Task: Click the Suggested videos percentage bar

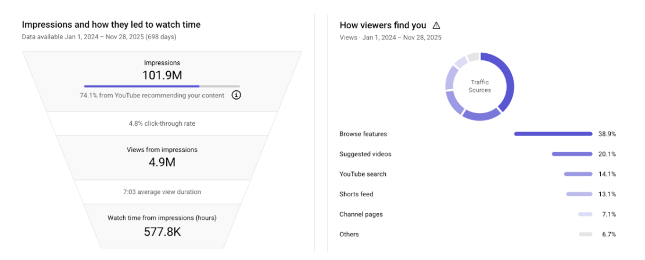Action: click(572, 154)
